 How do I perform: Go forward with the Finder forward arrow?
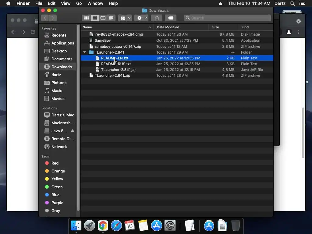53,18
